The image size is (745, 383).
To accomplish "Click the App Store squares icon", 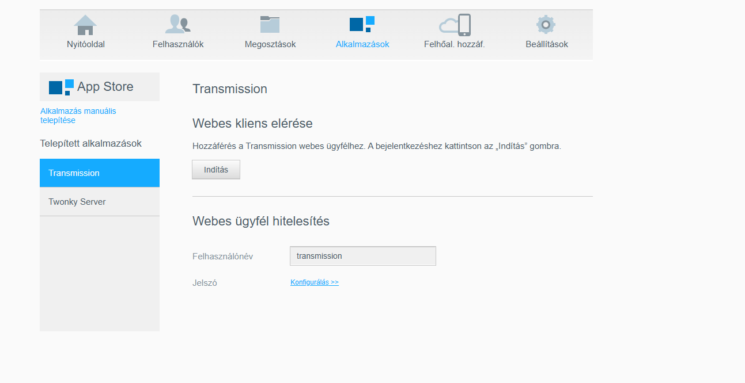I will pos(61,87).
